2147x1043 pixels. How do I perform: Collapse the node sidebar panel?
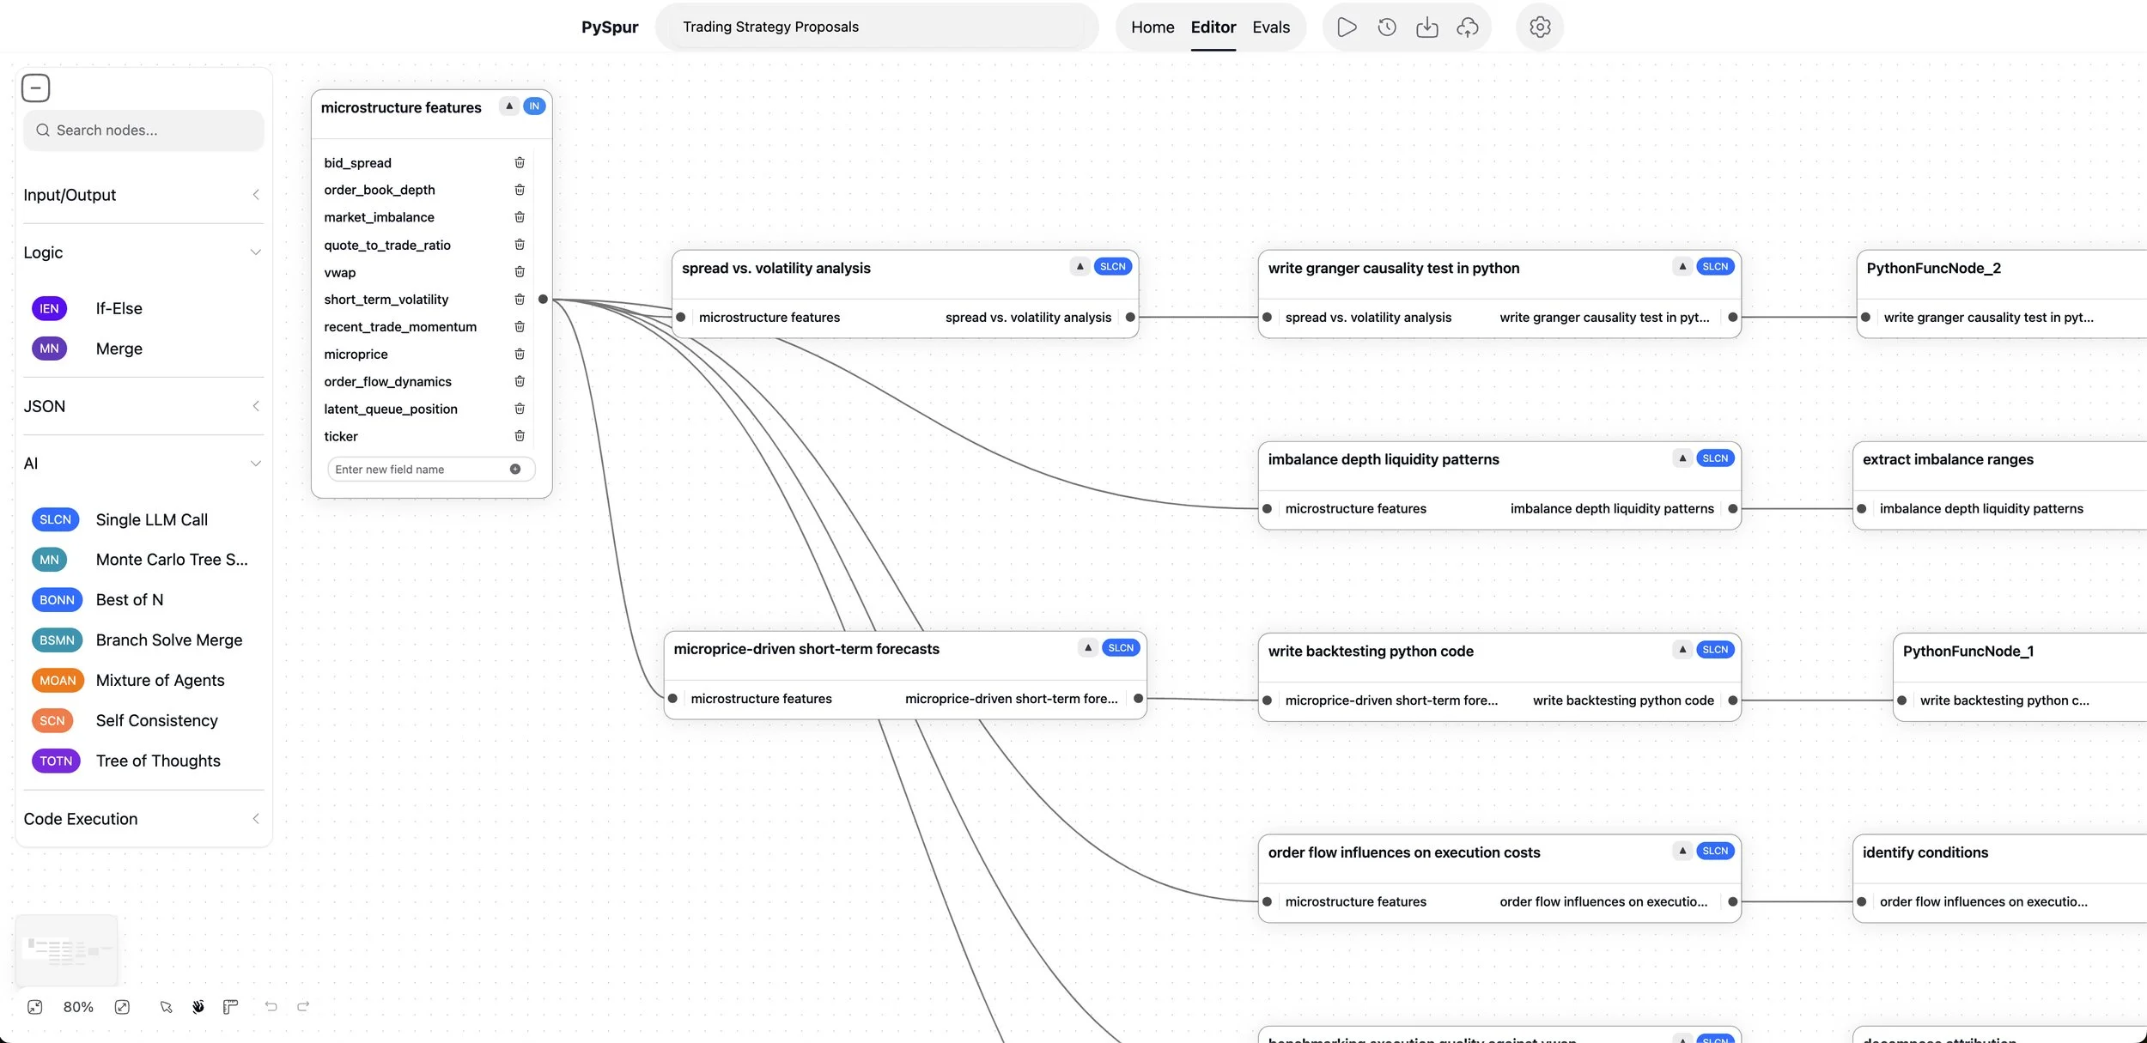(x=35, y=88)
